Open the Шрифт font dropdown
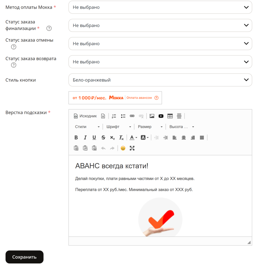256x269 pixels. click(x=119, y=127)
